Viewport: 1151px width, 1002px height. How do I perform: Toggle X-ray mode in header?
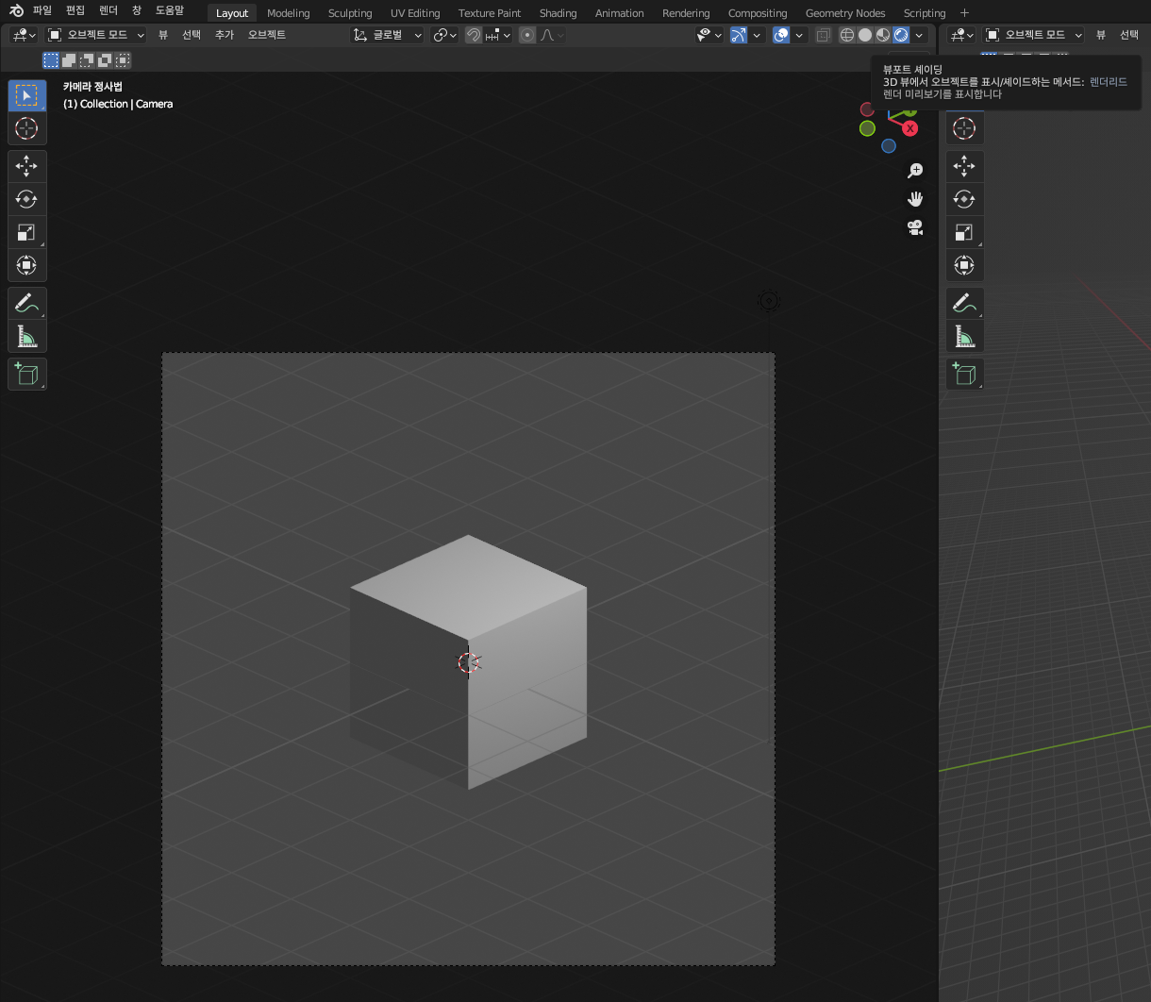[824, 35]
